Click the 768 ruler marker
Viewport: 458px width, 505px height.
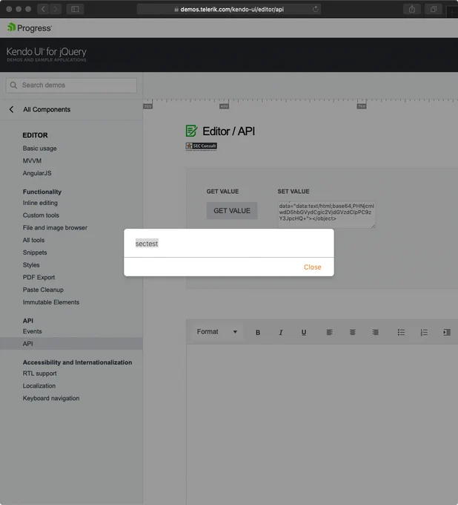[362, 106]
